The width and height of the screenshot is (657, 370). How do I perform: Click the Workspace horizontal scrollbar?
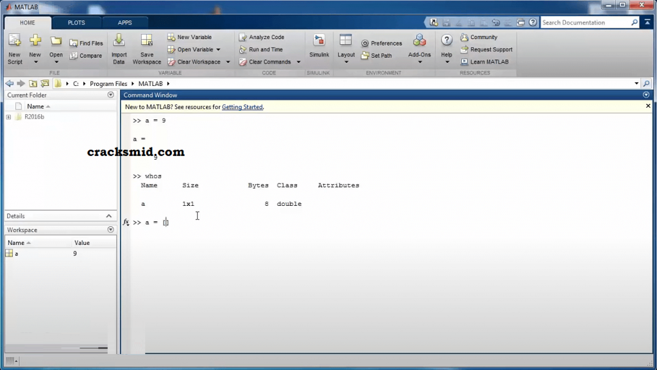[56, 348]
